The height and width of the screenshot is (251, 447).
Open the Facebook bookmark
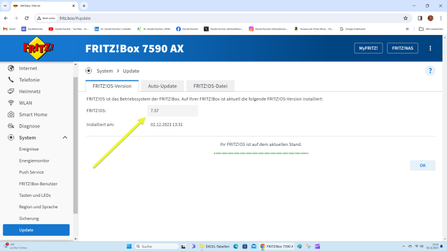coord(187,29)
